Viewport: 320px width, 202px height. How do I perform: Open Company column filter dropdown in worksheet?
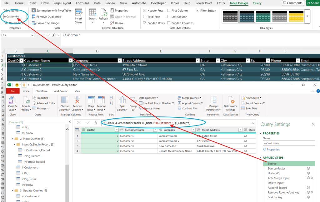tap(120, 61)
